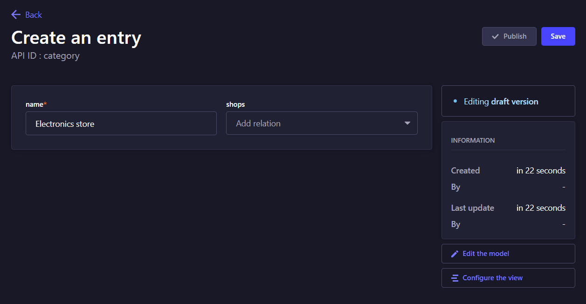Focus the name input with Electronics store

pos(121,124)
